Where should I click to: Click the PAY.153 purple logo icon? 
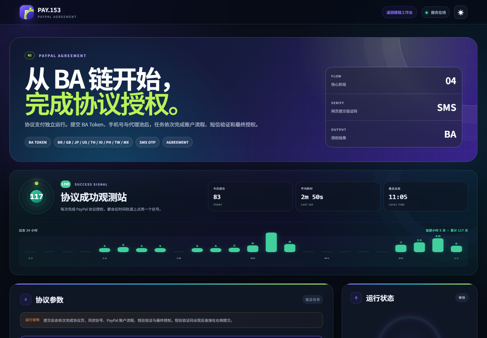click(x=27, y=12)
